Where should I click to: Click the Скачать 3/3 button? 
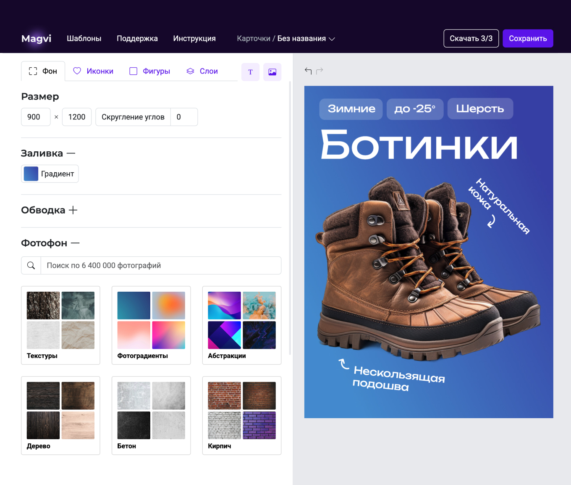(x=471, y=39)
